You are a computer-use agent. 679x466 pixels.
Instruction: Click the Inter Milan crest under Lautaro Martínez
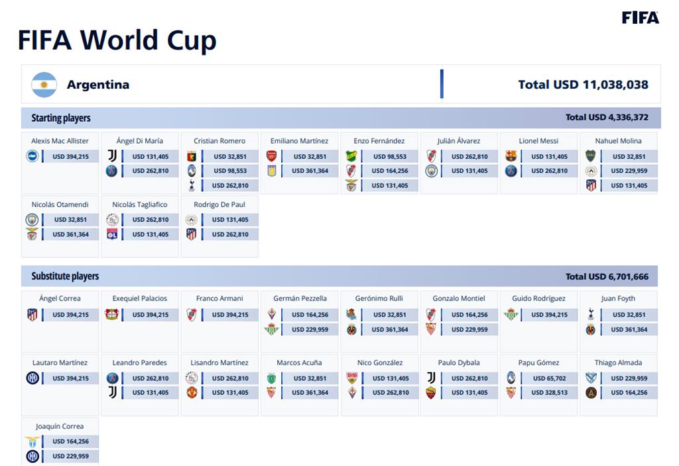(32, 378)
